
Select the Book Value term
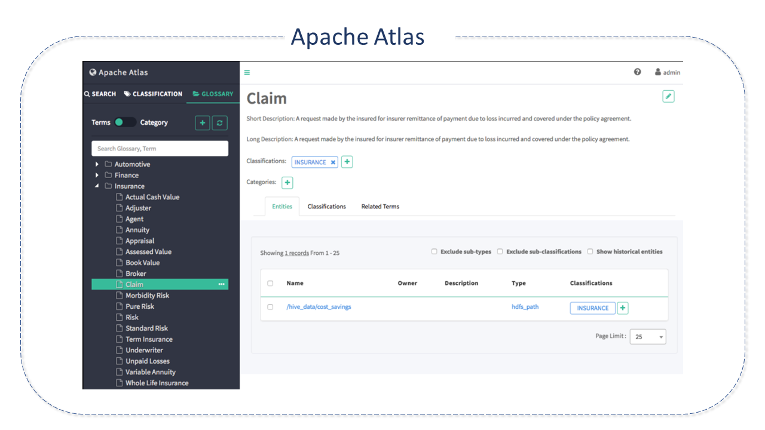143,263
